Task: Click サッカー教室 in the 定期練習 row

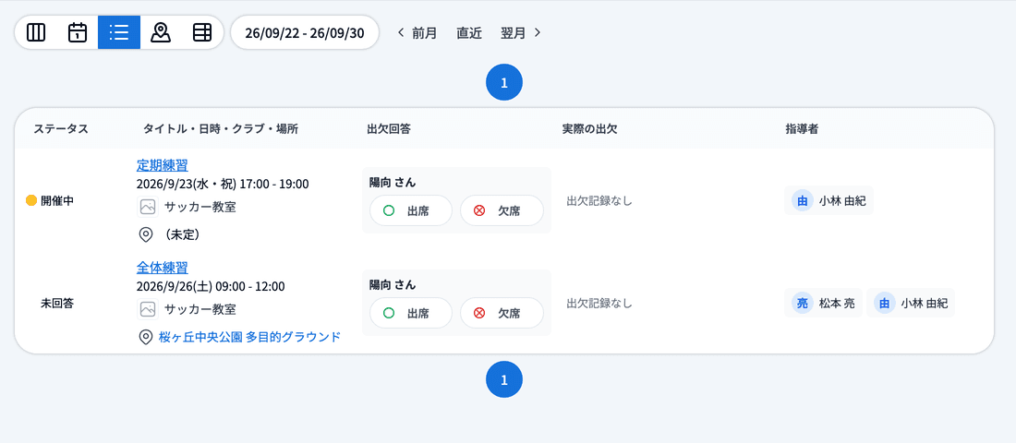Action: [x=200, y=208]
